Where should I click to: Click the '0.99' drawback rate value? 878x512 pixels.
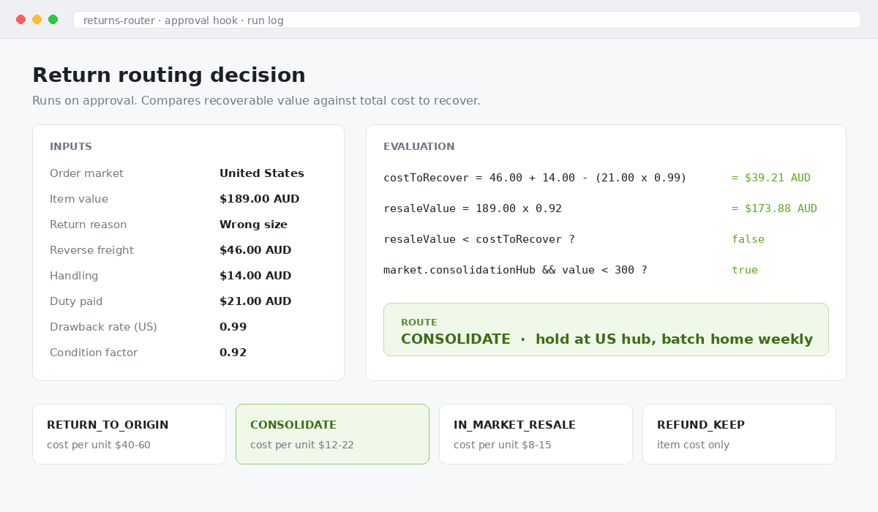point(233,327)
